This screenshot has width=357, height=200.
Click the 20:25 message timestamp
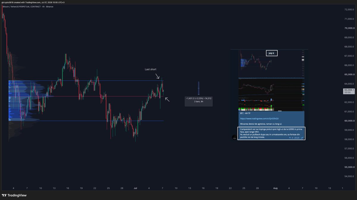click(297, 138)
